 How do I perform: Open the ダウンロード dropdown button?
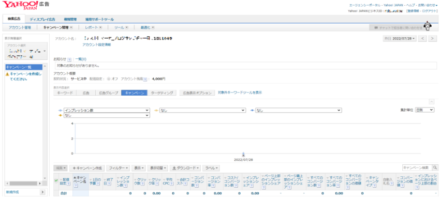click(x=185, y=168)
